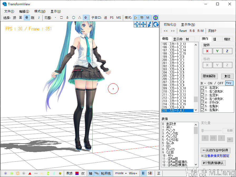Image resolution: width=236 pixels, height=177 pixels.
Task: Click the red-blue gradient square icon
Action: click(x=77, y=173)
